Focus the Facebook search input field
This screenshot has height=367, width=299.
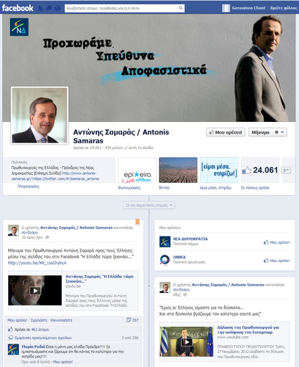(121, 8)
